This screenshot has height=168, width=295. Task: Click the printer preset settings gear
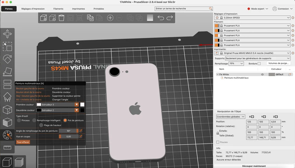click(x=293, y=53)
